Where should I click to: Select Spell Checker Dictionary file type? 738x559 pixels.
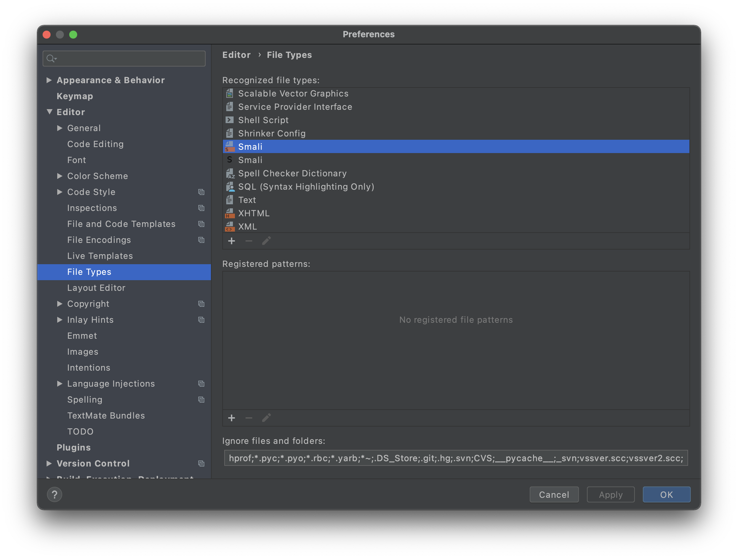(292, 173)
